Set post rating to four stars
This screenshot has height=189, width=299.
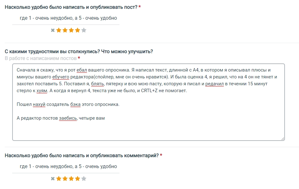coord(78,30)
